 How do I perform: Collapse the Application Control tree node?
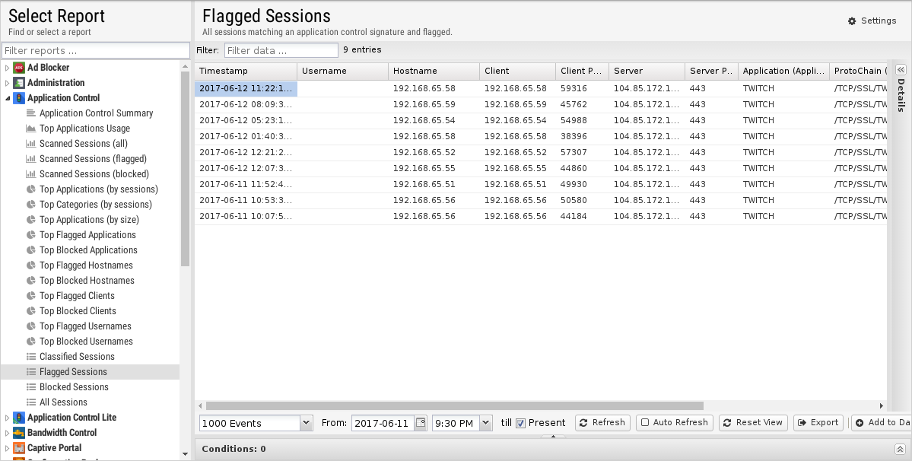[7, 97]
